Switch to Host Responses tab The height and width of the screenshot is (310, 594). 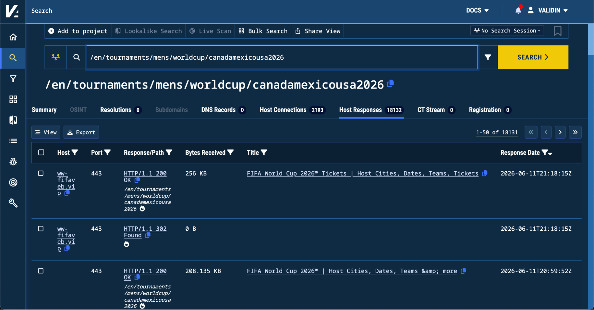tap(371, 110)
